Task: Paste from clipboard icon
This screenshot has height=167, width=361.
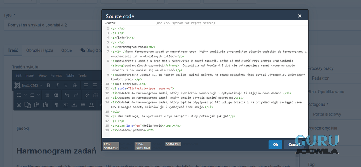Action: pyautogui.click(x=37, y=105)
